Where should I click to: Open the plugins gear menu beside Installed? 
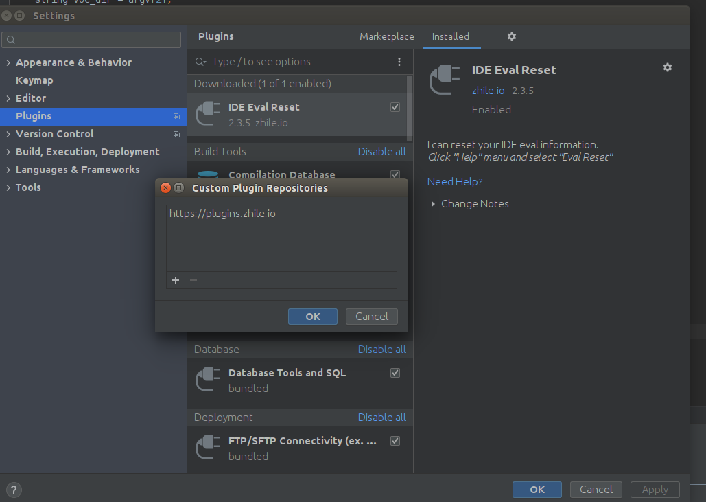click(x=512, y=36)
